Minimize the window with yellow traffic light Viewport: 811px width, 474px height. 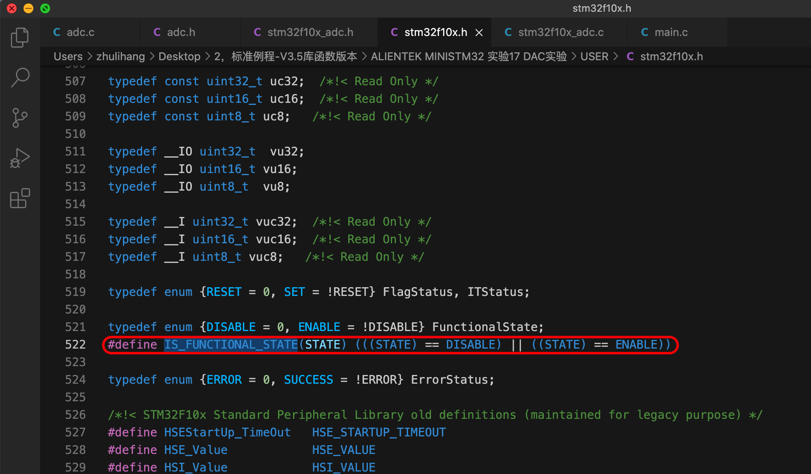pos(28,8)
